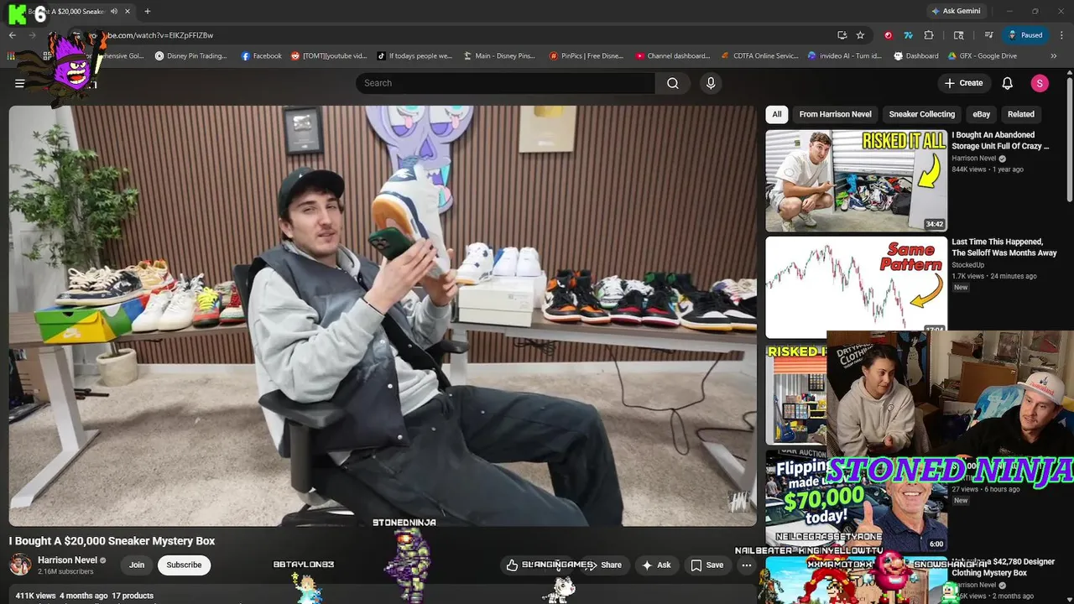Open the media controls music icon
The image size is (1074, 604).
(989, 35)
